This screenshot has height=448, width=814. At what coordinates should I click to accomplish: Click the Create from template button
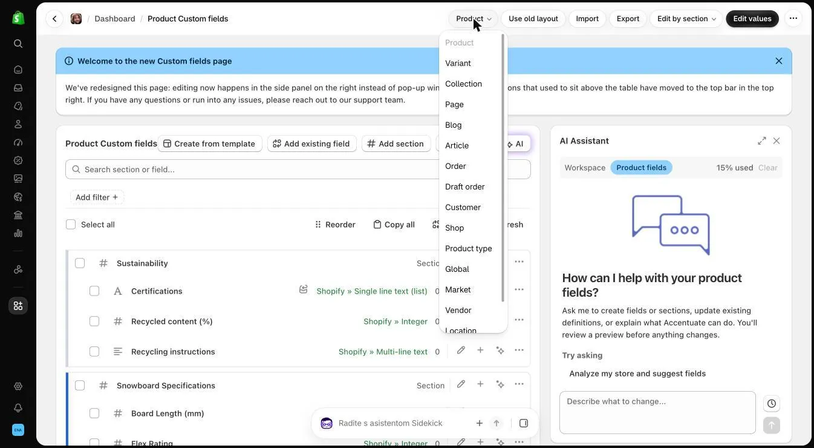tap(209, 143)
